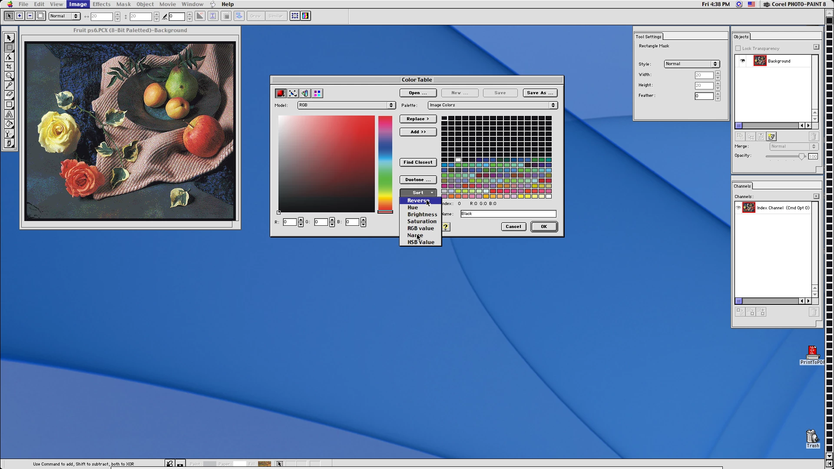
Task: Click the help question mark icon
Action: click(445, 227)
